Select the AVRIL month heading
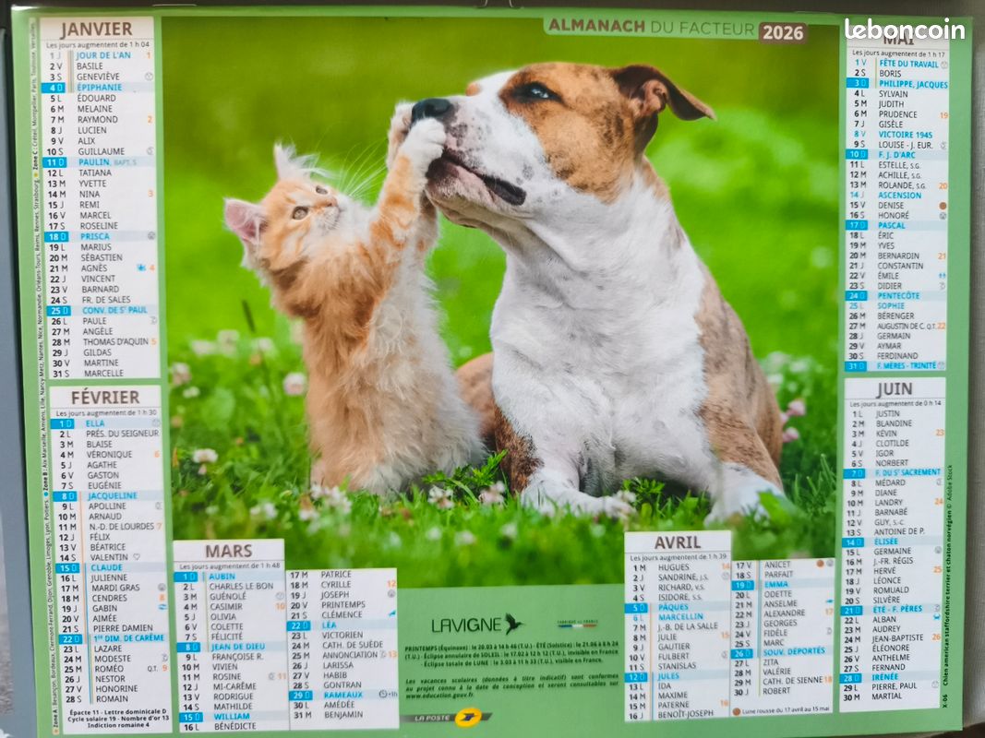The image size is (985, 738). click(x=678, y=542)
